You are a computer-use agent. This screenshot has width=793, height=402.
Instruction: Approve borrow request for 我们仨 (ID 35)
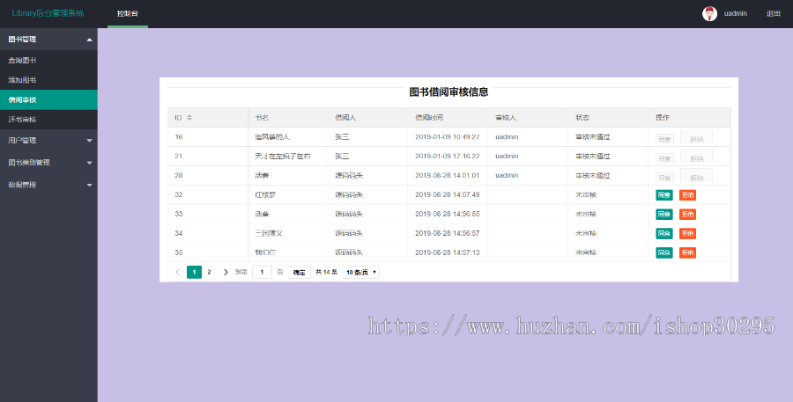pos(664,252)
